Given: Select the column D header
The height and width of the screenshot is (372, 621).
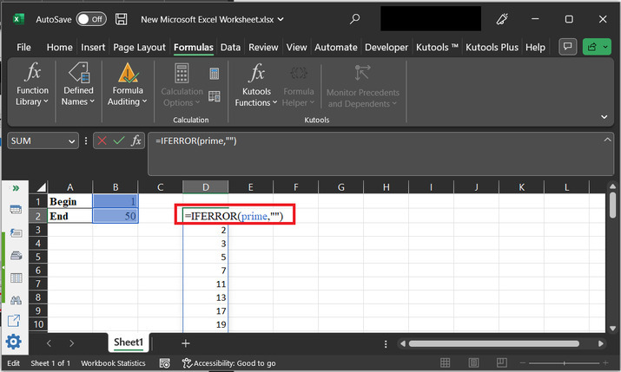Looking at the screenshot, I should [206, 187].
